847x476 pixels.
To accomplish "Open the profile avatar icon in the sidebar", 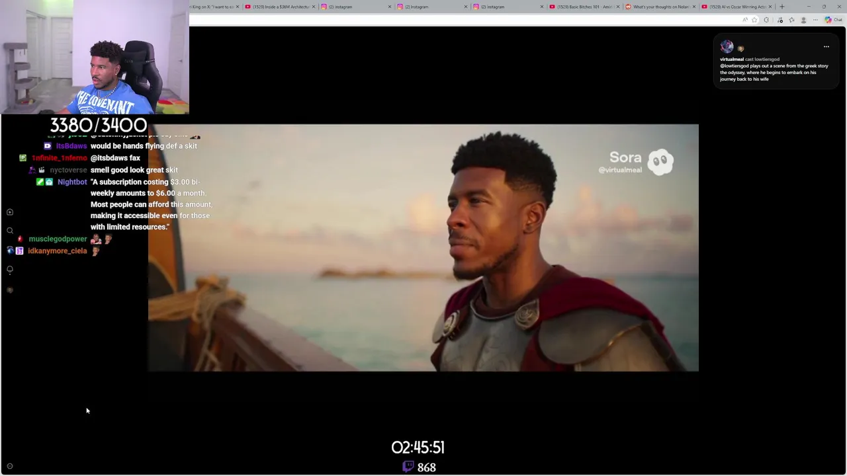I will point(10,290).
